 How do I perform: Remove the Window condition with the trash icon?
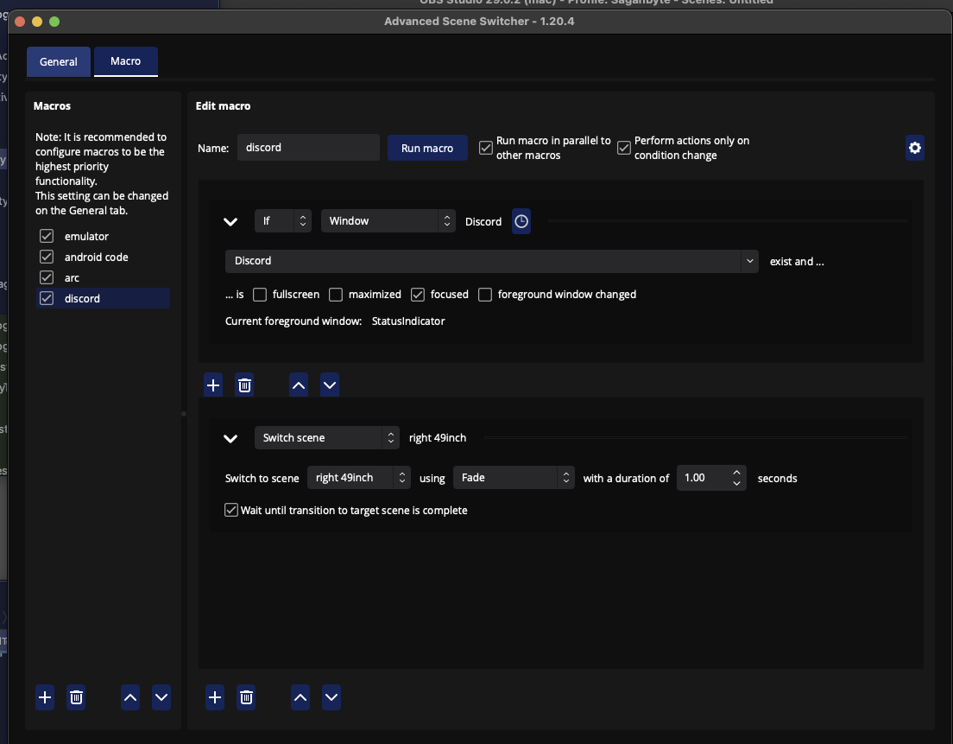point(244,385)
